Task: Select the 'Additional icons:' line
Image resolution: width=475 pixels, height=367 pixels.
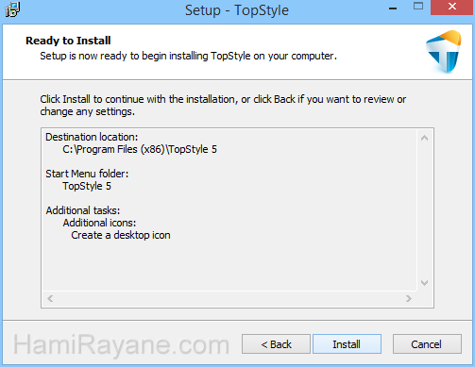Action: click(x=99, y=223)
